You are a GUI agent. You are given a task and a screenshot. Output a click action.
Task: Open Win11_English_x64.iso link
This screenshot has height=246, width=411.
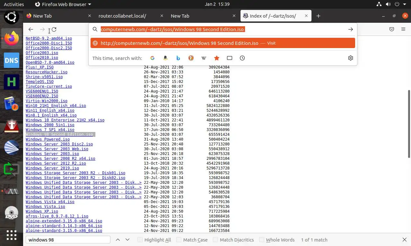point(50,111)
